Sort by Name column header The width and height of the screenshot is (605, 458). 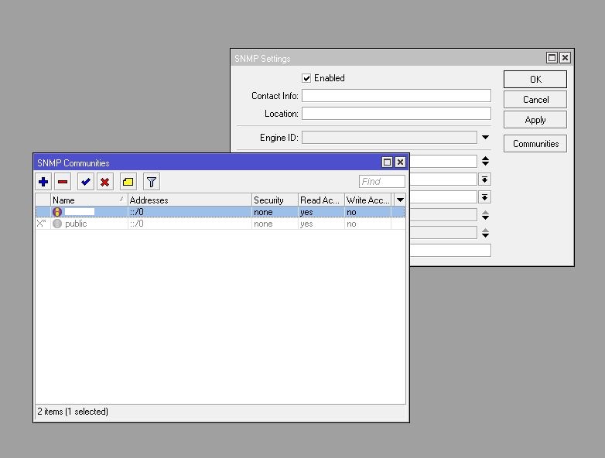click(89, 200)
